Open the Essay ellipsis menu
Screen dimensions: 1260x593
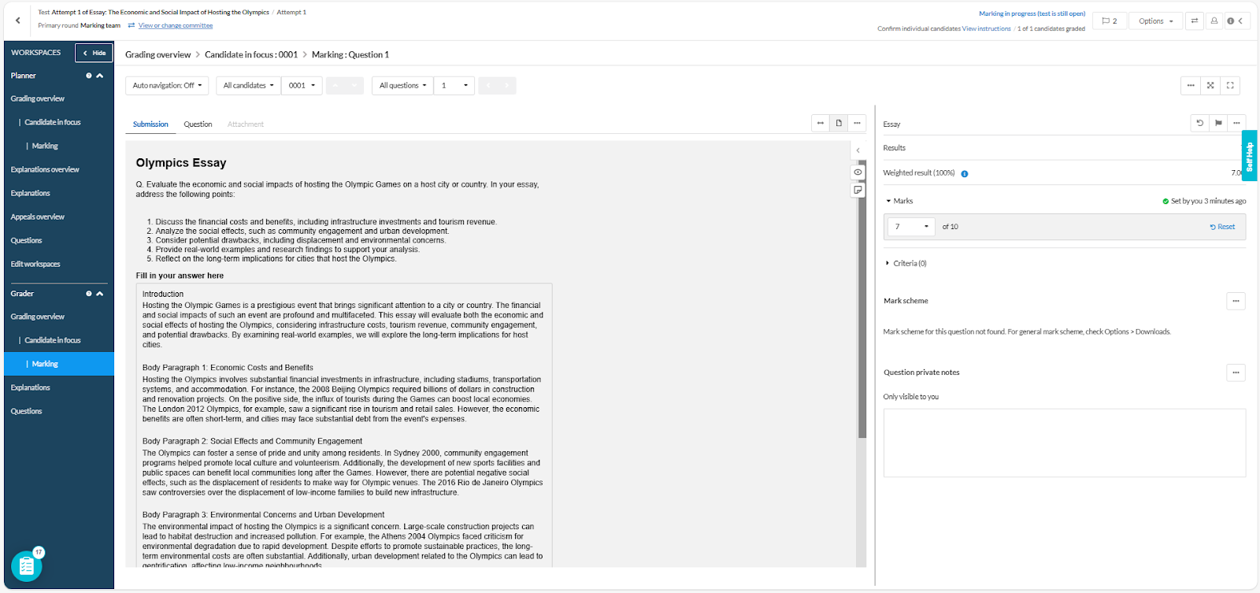[1236, 123]
